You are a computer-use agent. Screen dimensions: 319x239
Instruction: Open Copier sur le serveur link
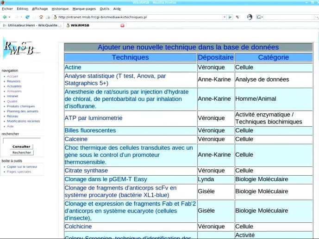pyautogui.click(x=22, y=167)
